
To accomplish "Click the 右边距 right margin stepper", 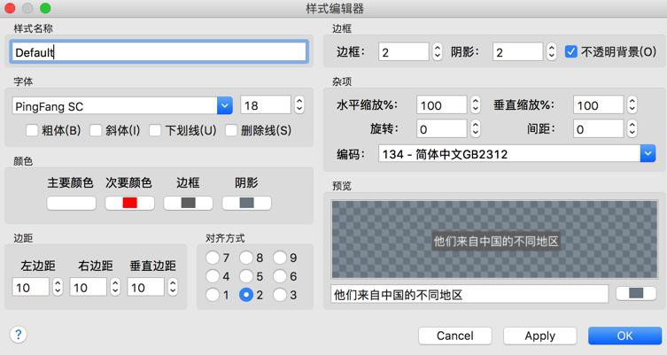I will click(115, 287).
